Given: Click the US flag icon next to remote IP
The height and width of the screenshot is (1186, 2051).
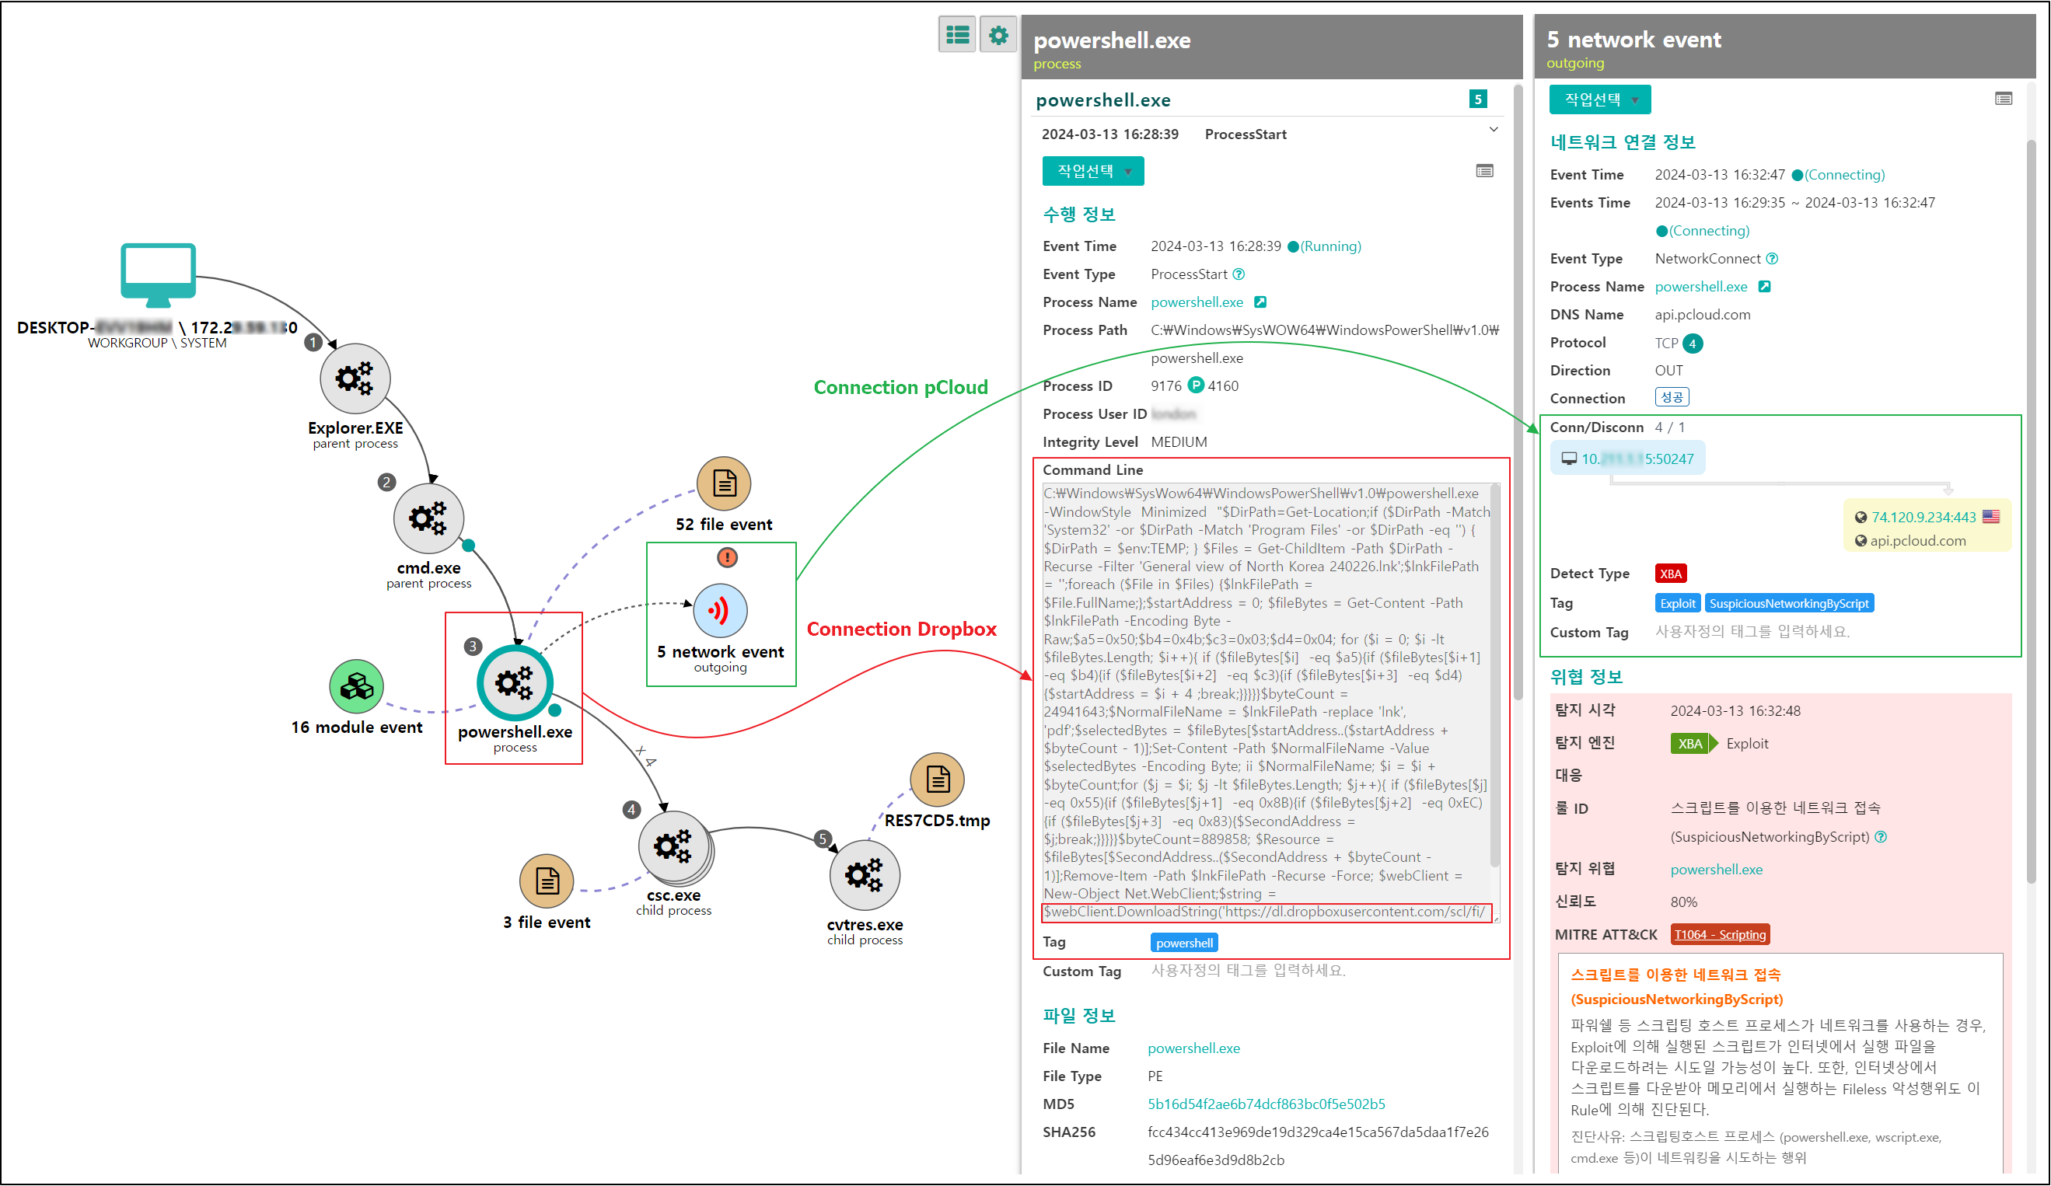Looking at the screenshot, I should point(1991,517).
